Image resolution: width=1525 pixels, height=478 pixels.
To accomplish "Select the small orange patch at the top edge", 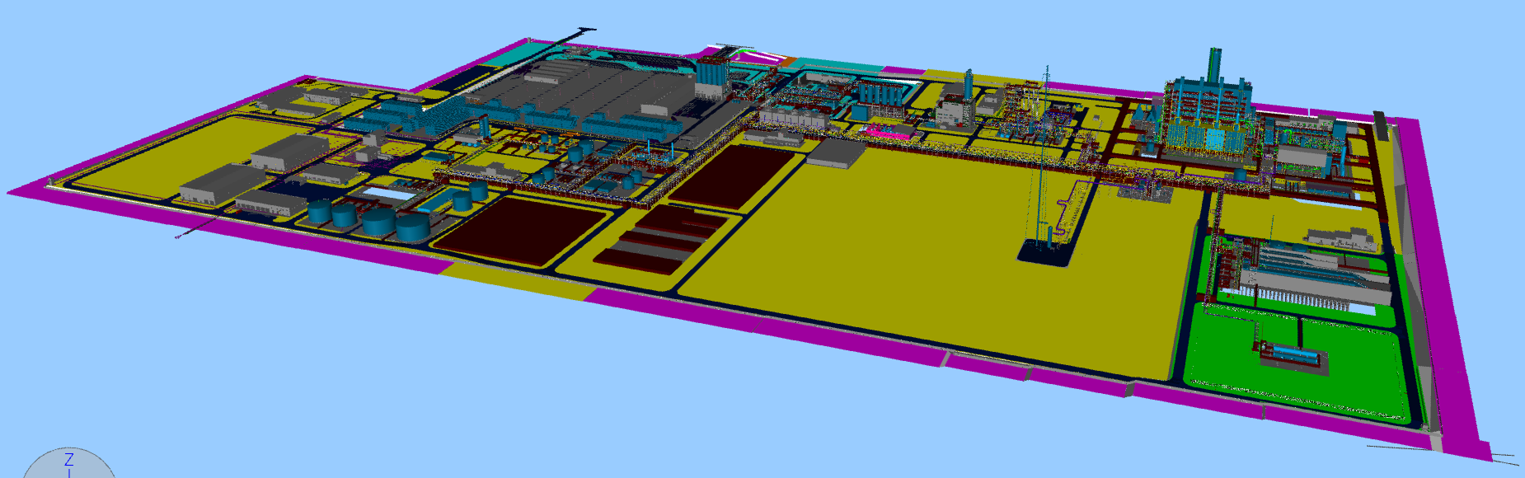I will coord(789,62).
